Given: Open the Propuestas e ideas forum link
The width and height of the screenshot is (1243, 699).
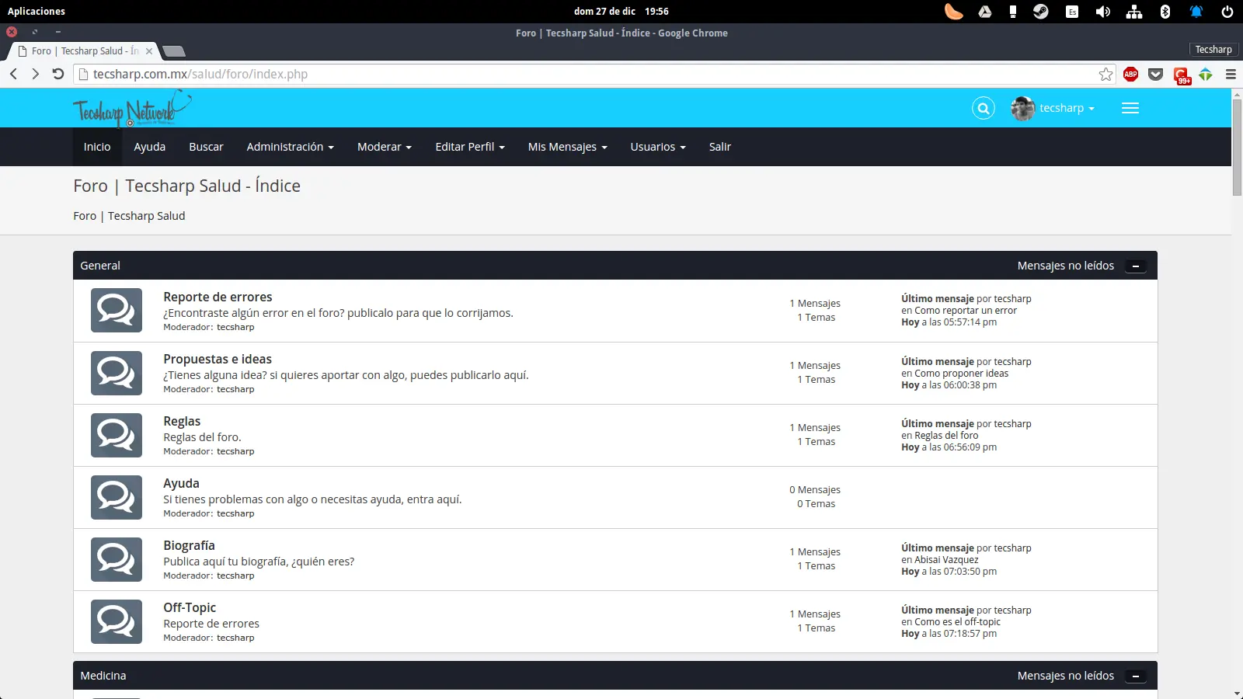Looking at the screenshot, I should coord(218,359).
